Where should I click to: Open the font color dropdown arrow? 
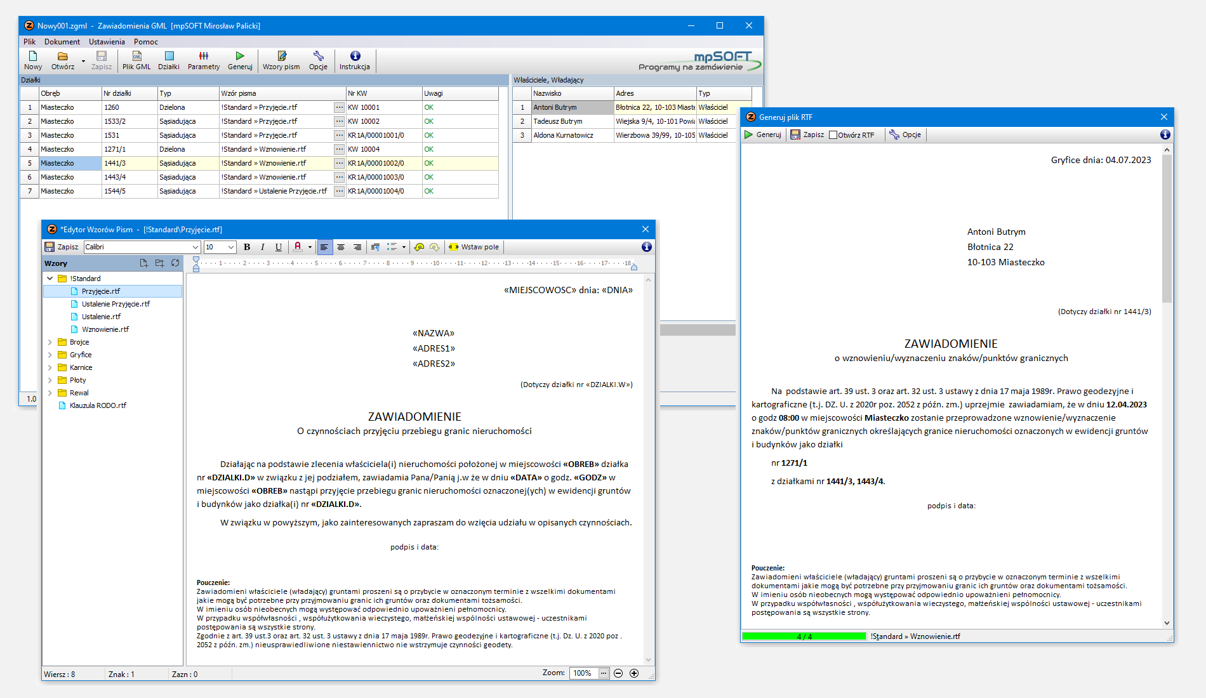tap(310, 247)
